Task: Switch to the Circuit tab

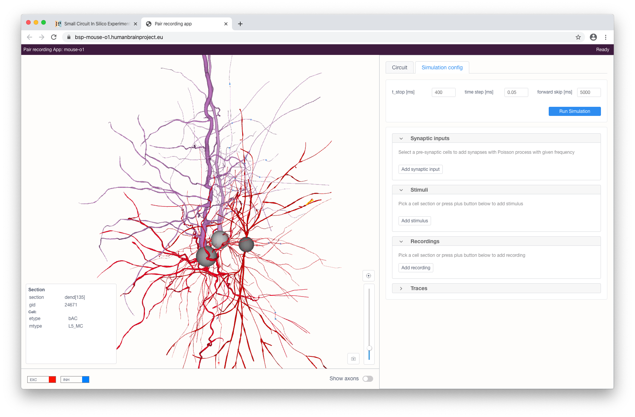Action: click(x=400, y=67)
